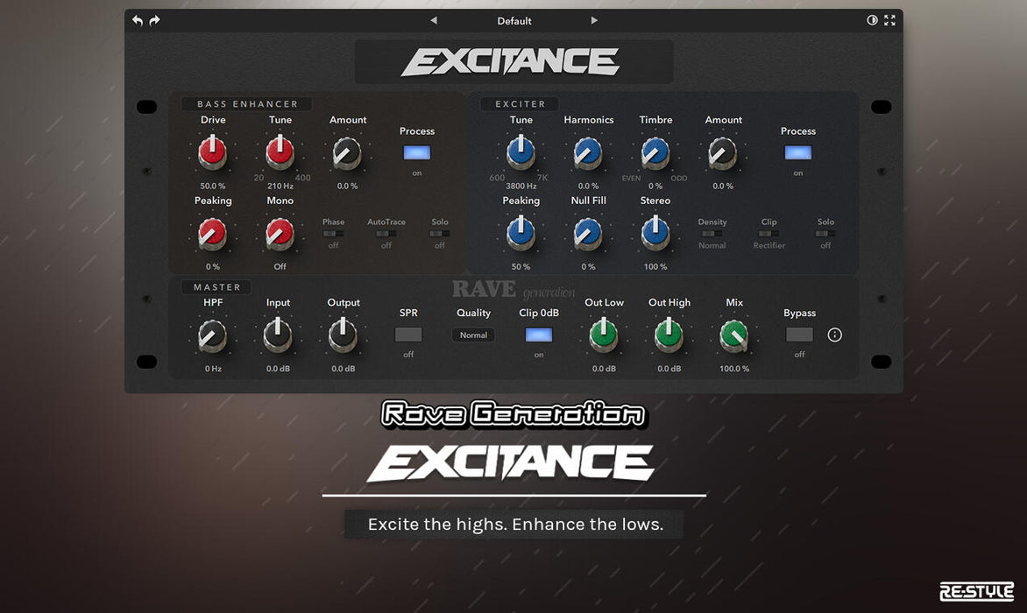Viewport: 1027px width, 613px height.
Task: Click the MASTER section label
Action: click(x=216, y=287)
